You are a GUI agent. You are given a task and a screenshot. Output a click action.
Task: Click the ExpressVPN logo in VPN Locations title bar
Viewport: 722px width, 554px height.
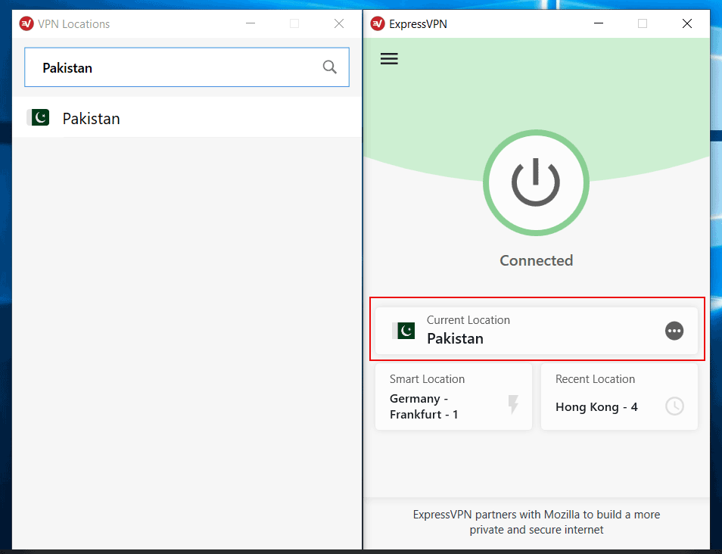click(26, 23)
